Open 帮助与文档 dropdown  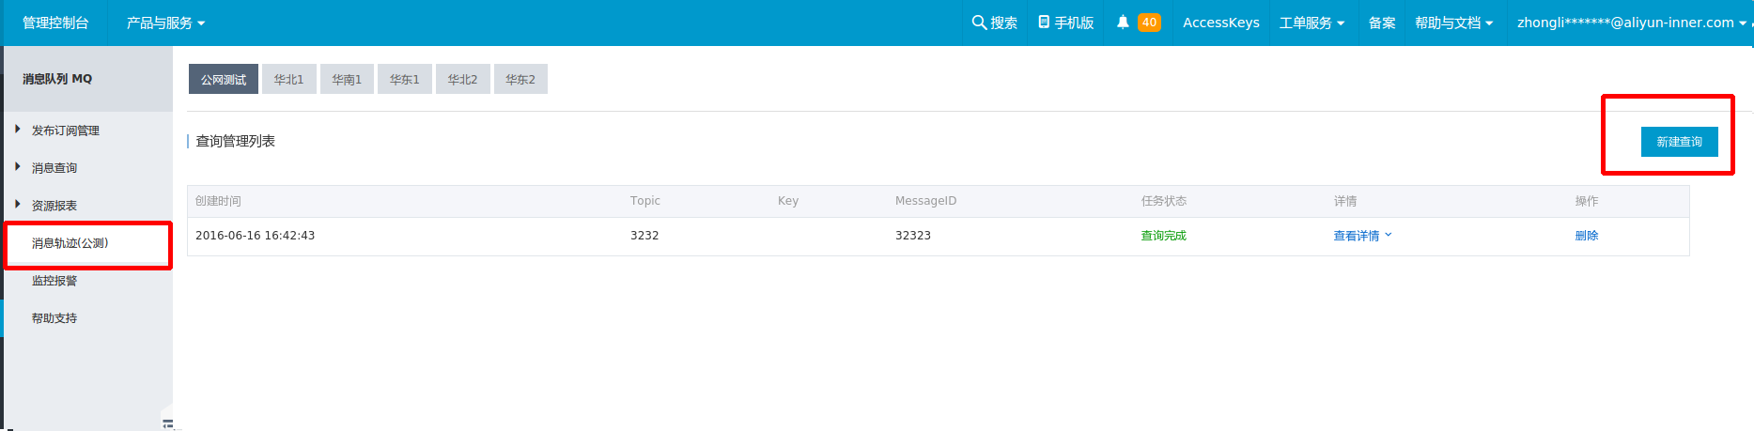[1453, 23]
